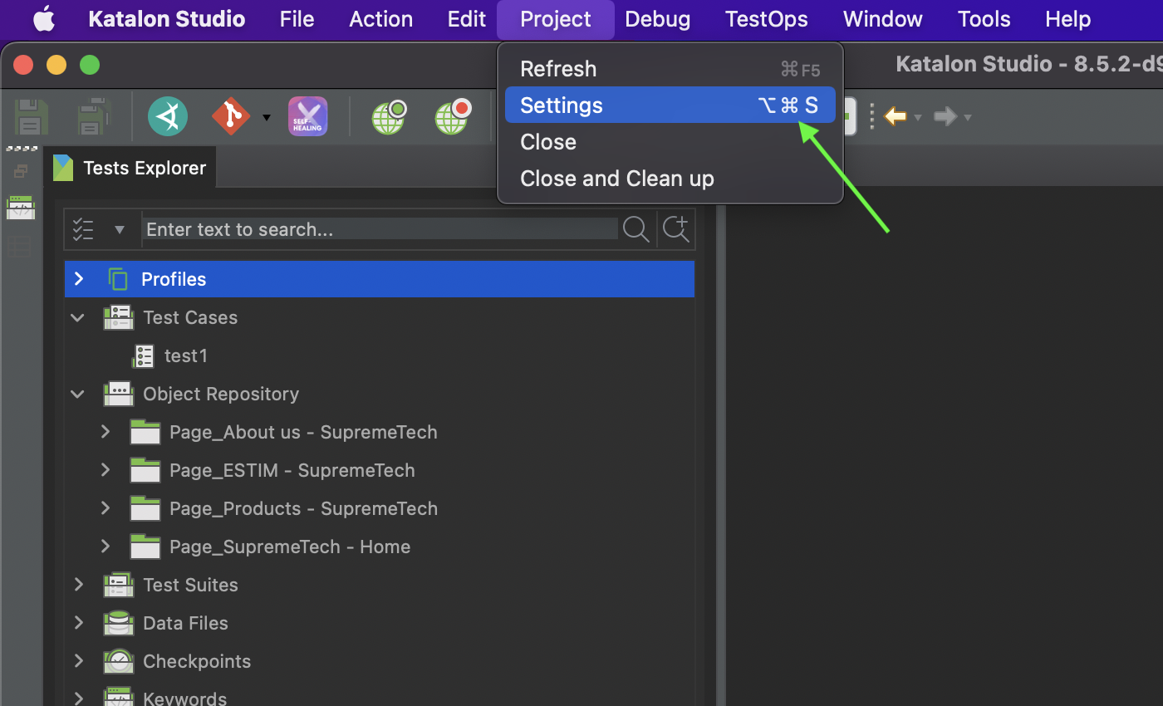The width and height of the screenshot is (1163, 706).
Task: Open the Self-Healing insights icon
Action: [x=307, y=116]
